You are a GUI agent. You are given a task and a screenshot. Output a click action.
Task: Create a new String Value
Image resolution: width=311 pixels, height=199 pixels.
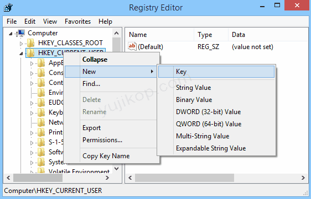pos(216,88)
